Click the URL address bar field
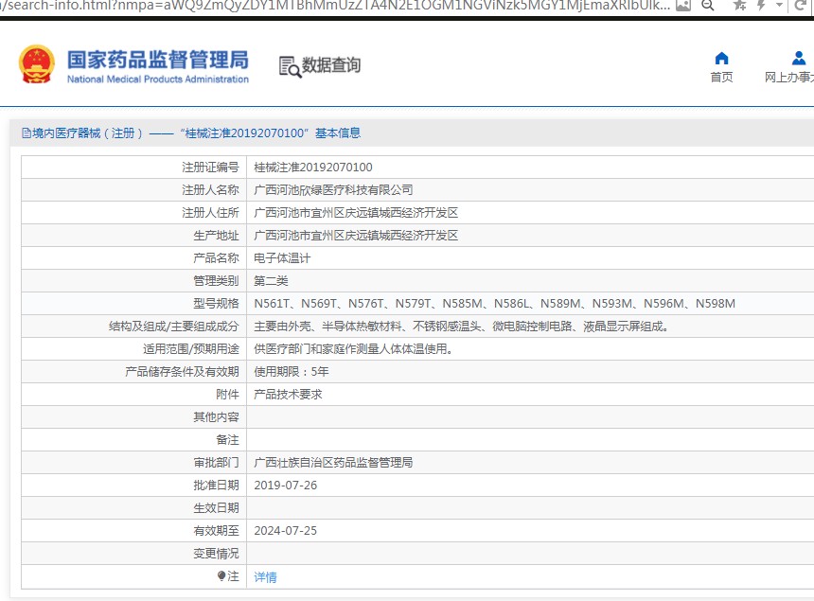The width and height of the screenshot is (814, 601). tap(331, 6)
